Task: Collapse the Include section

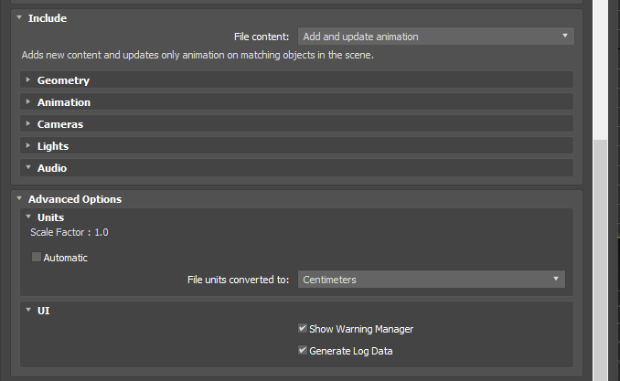Action: pos(19,17)
